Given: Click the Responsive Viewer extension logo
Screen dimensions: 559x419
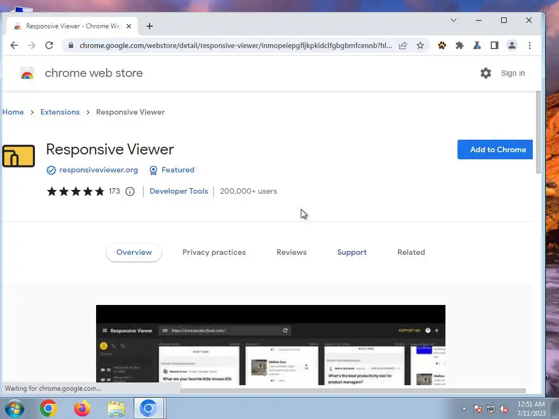Looking at the screenshot, I should (19, 155).
